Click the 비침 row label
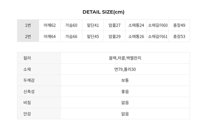The width and height of the screenshot is (207, 129). 27,102
